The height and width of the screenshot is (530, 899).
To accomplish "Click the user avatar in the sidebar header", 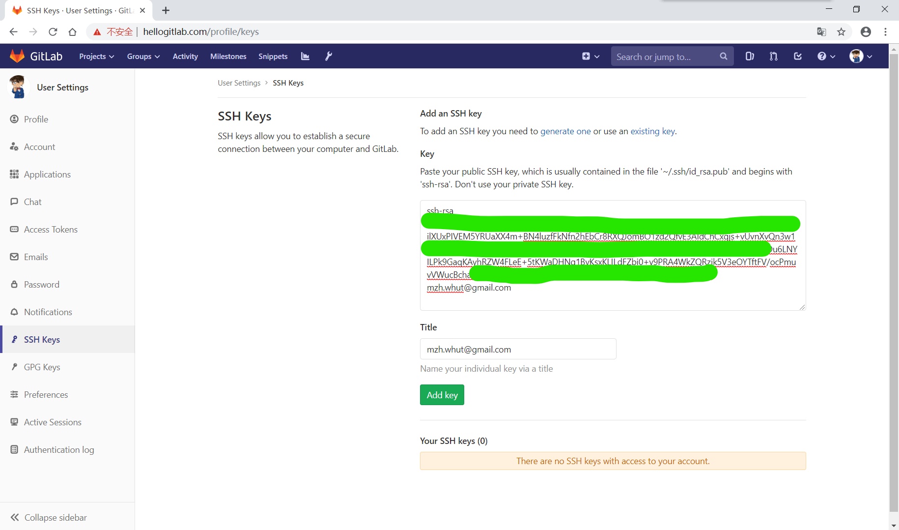I will click(18, 87).
